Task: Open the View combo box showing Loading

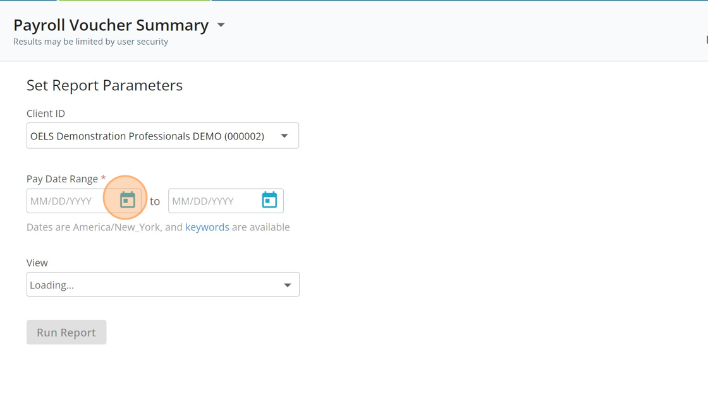Action: [x=152, y=285]
